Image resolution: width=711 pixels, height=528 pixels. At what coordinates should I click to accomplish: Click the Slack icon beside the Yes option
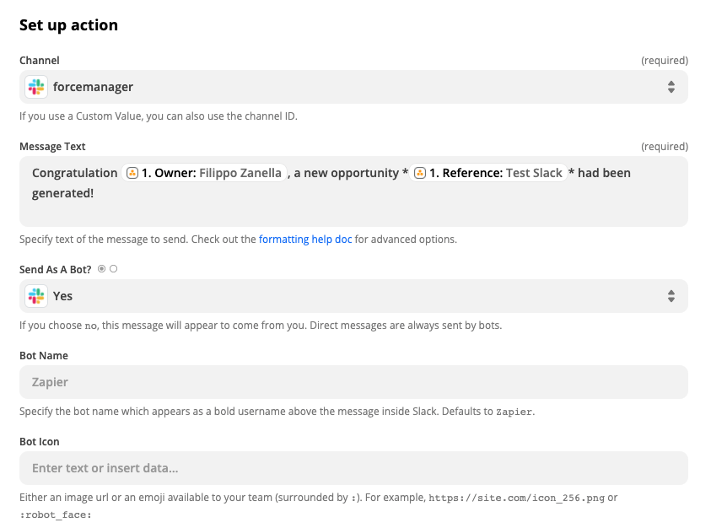pyautogui.click(x=36, y=296)
